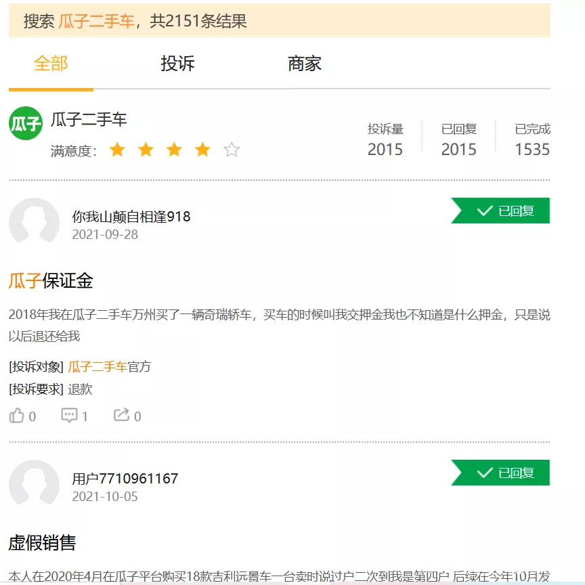Click the share icon on 瓜子保证金 complaint
This screenshot has height=585, width=585.
tap(121, 416)
